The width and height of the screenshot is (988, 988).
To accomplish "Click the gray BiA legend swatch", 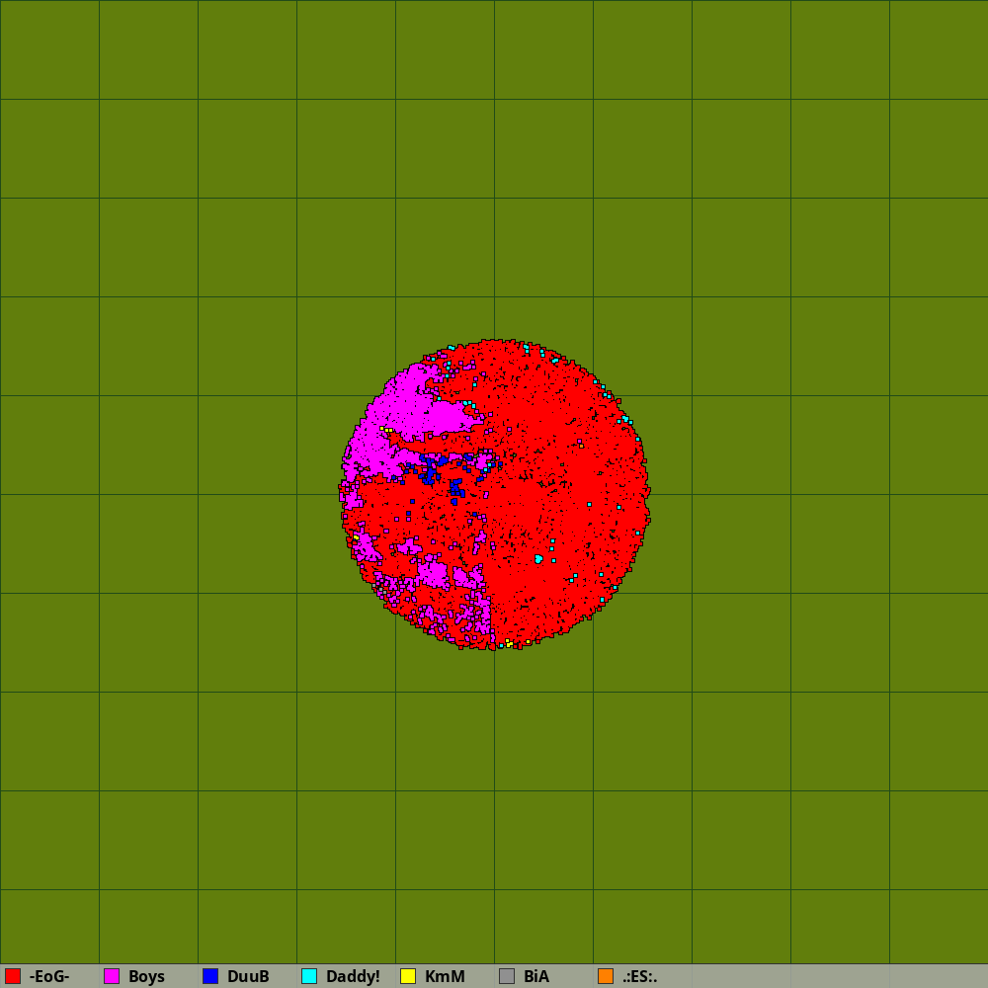I will tap(507, 976).
